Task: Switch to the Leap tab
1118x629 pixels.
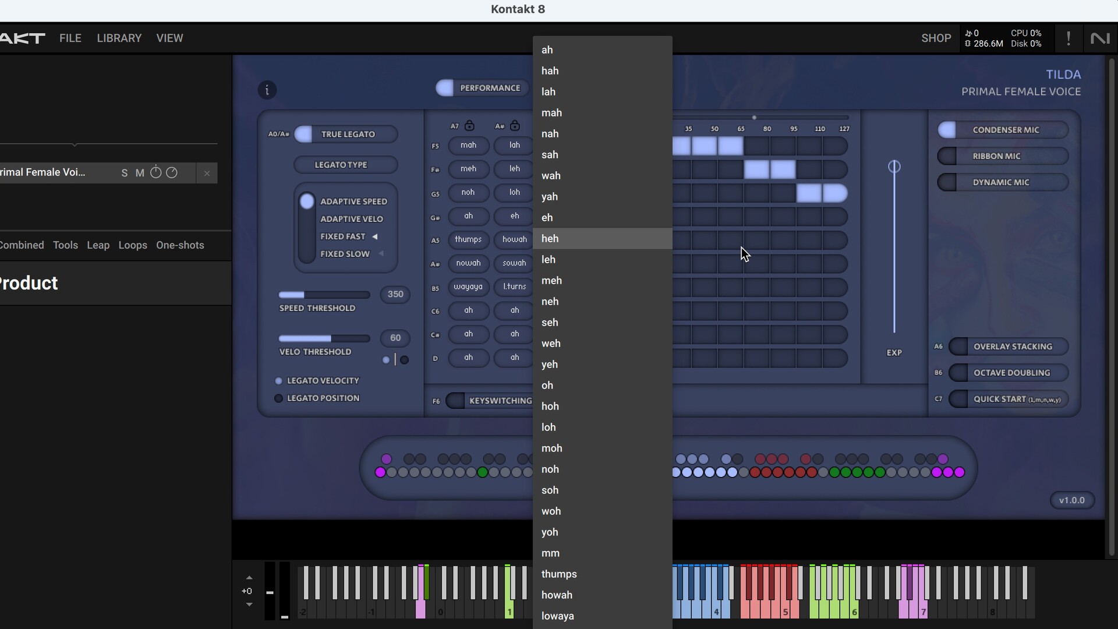Action: [x=98, y=245]
